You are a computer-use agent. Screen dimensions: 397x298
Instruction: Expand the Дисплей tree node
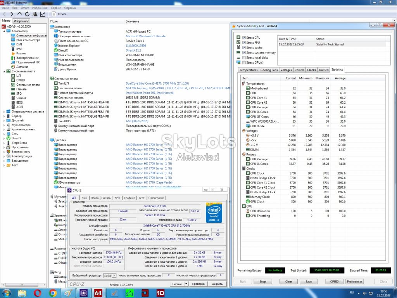(x=4, y=121)
